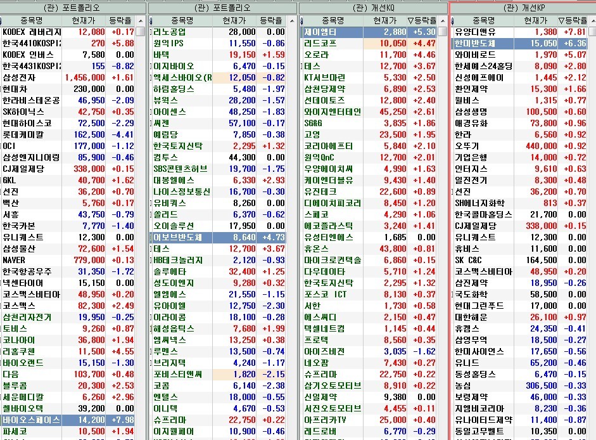
Task: Select the 삼성전자 row
Action: tap(68, 77)
